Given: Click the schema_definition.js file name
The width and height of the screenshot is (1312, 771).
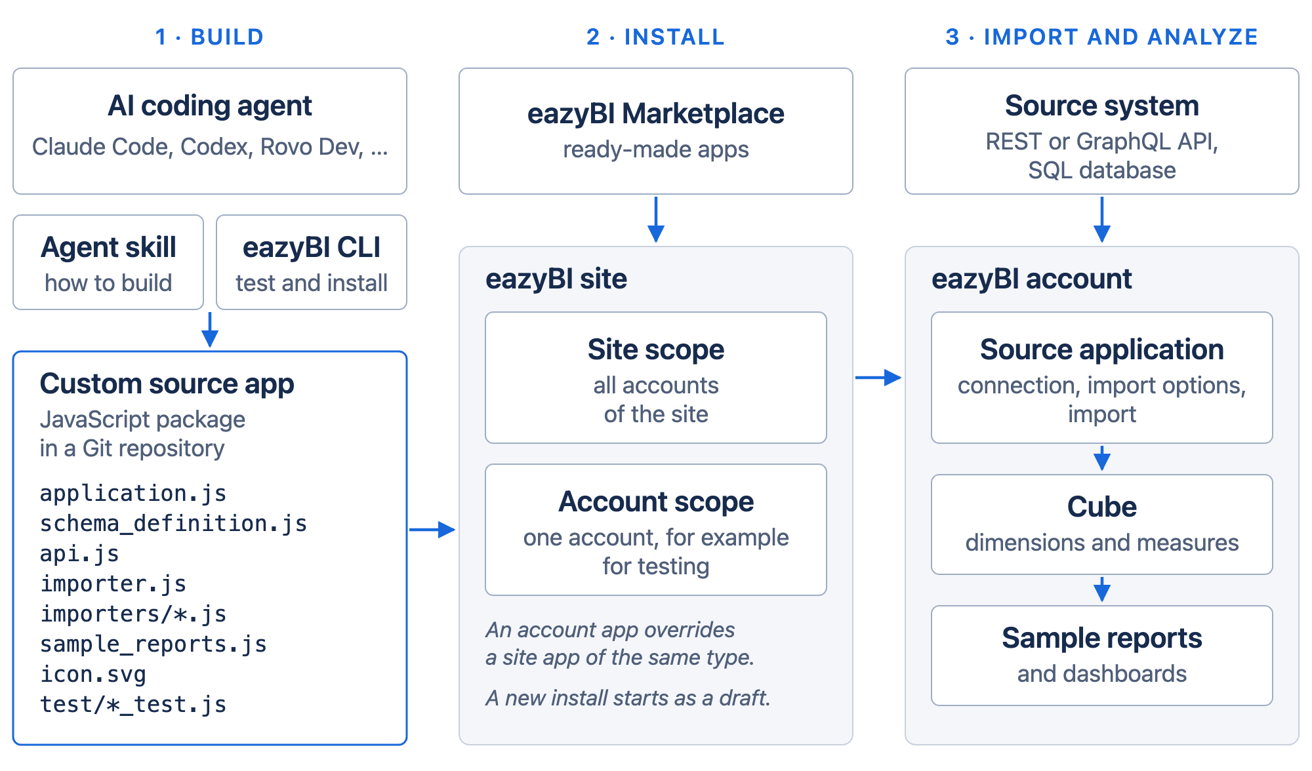Looking at the screenshot, I should [173, 523].
